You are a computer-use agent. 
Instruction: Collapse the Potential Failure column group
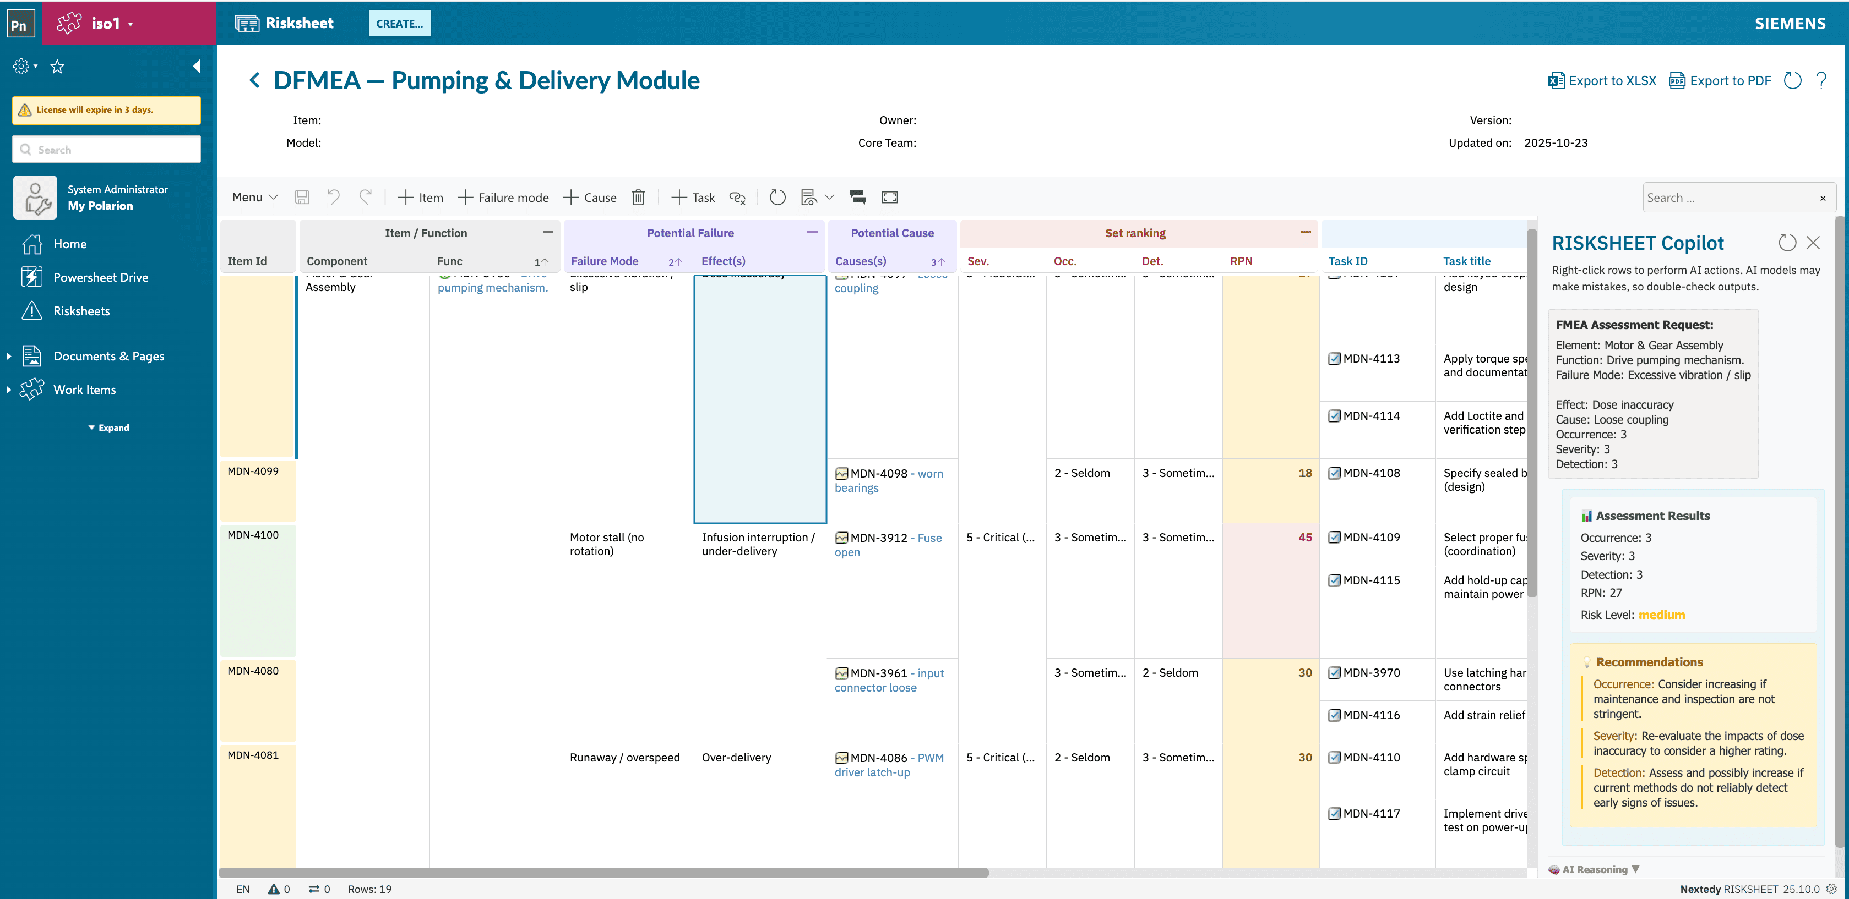pyautogui.click(x=812, y=233)
